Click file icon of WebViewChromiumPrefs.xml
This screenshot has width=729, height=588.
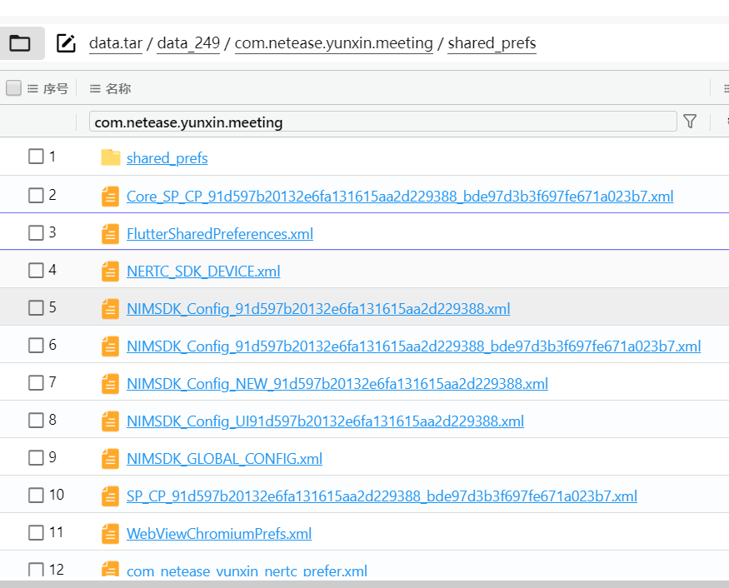tap(110, 534)
